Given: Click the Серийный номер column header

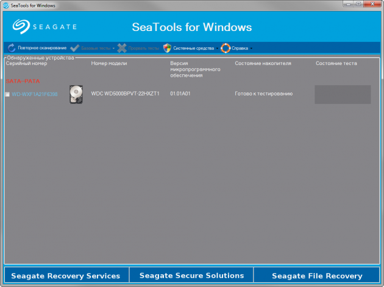Looking at the screenshot, I should coord(26,63).
